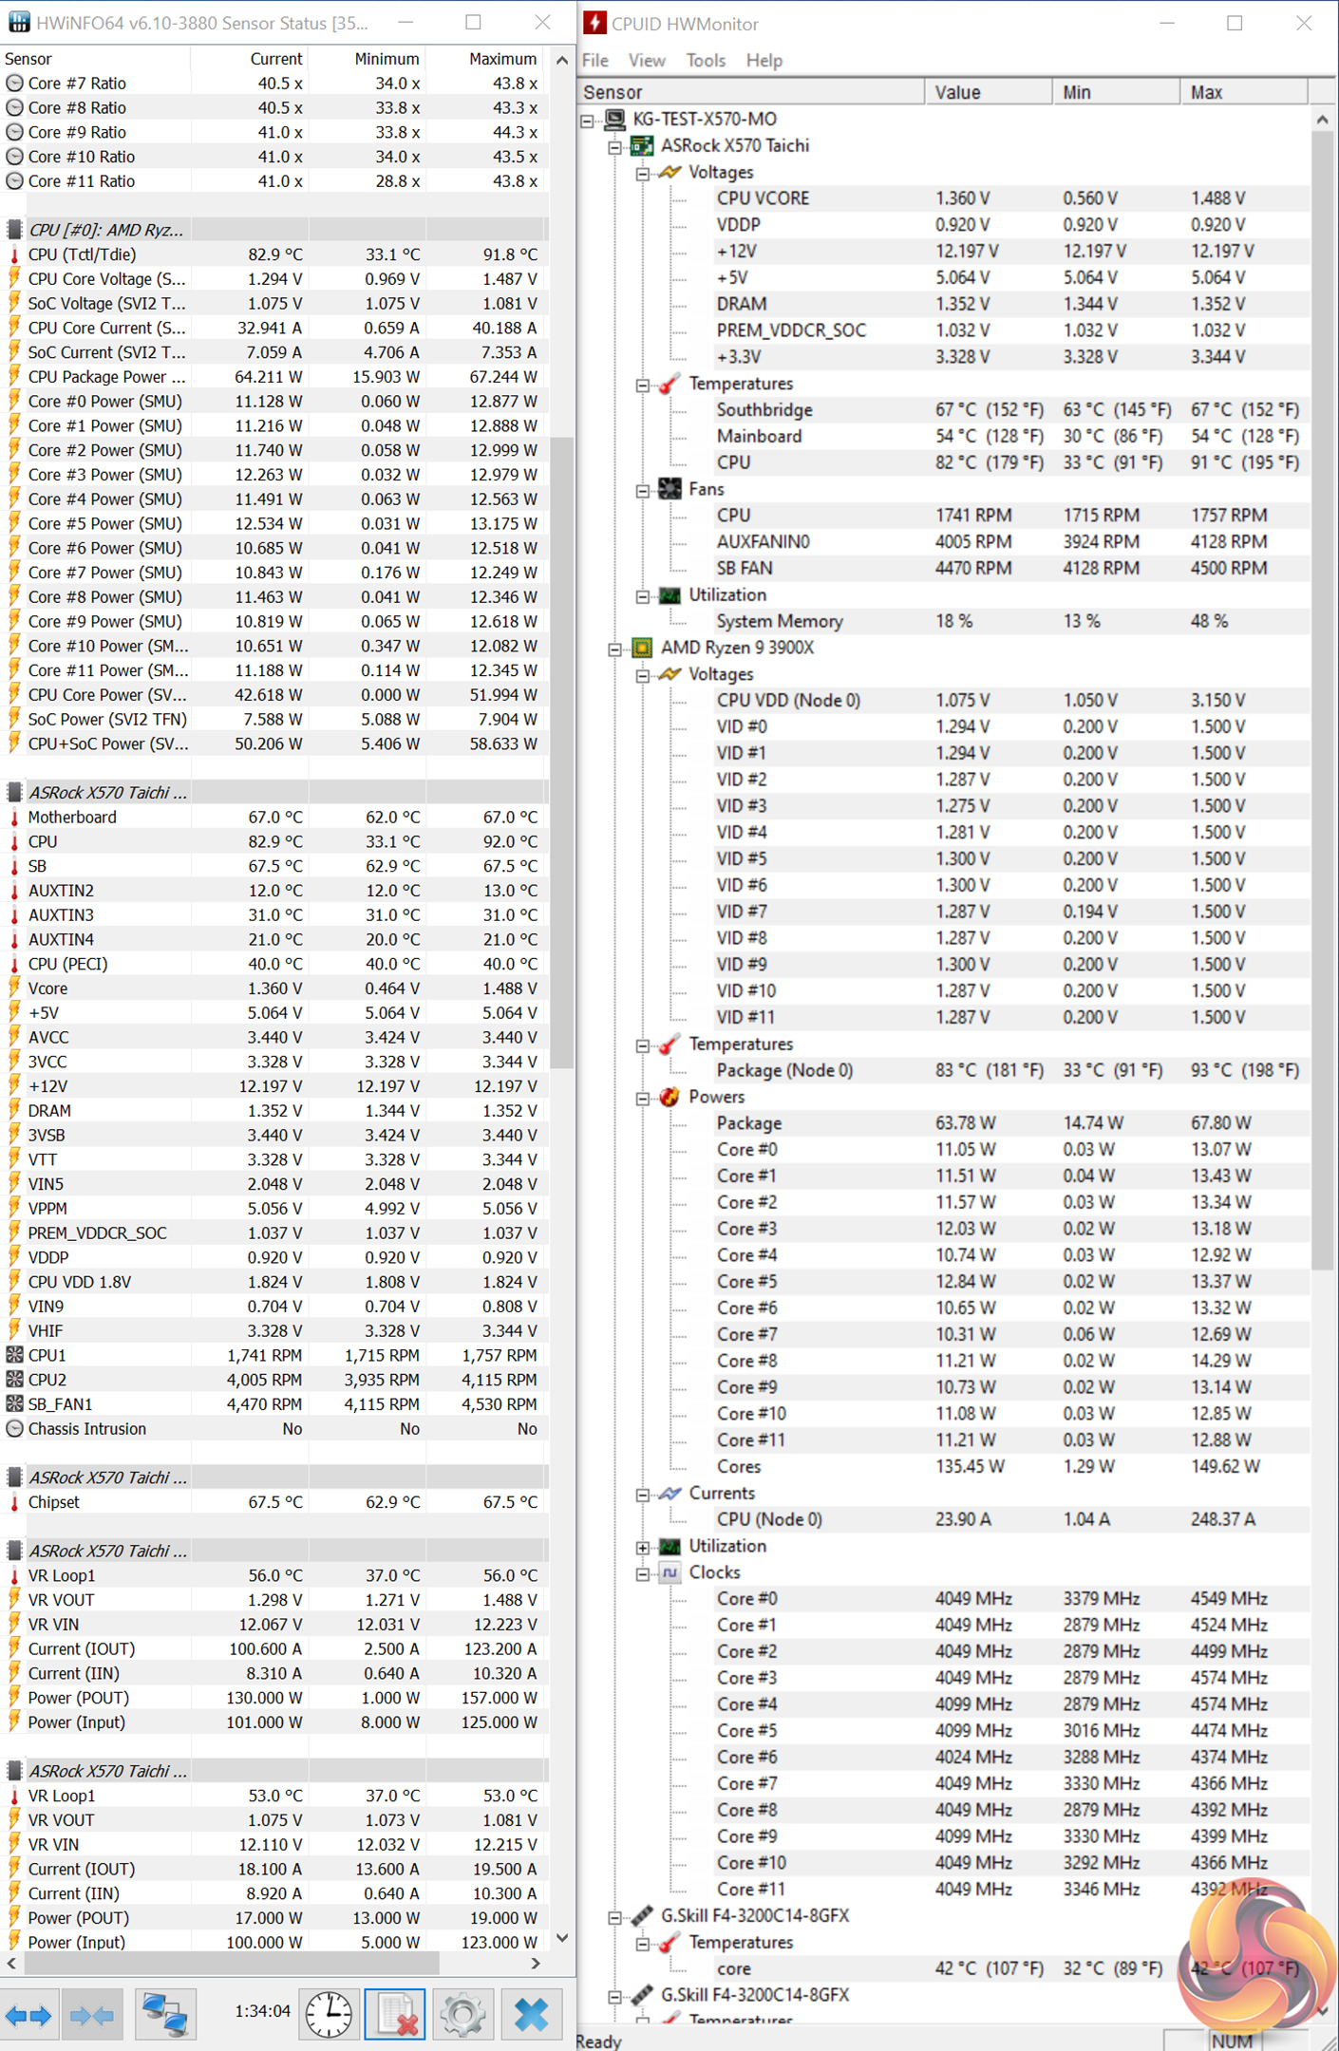This screenshot has width=1339, height=2051.
Task: Click the fan icon beside Fans group
Action: pyautogui.click(x=669, y=489)
